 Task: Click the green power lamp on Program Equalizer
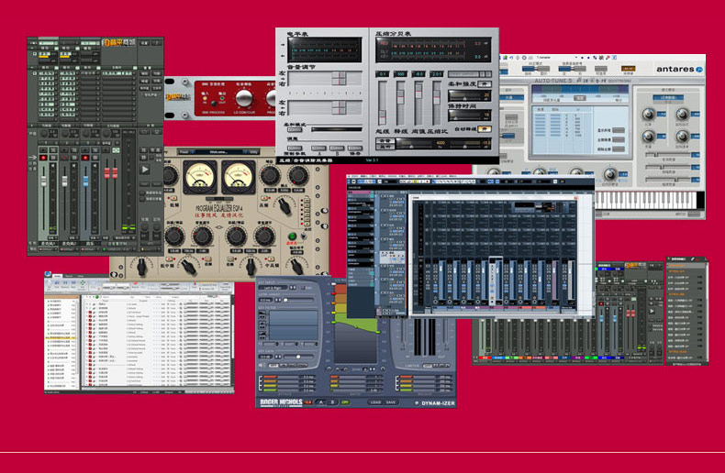coord(293,236)
